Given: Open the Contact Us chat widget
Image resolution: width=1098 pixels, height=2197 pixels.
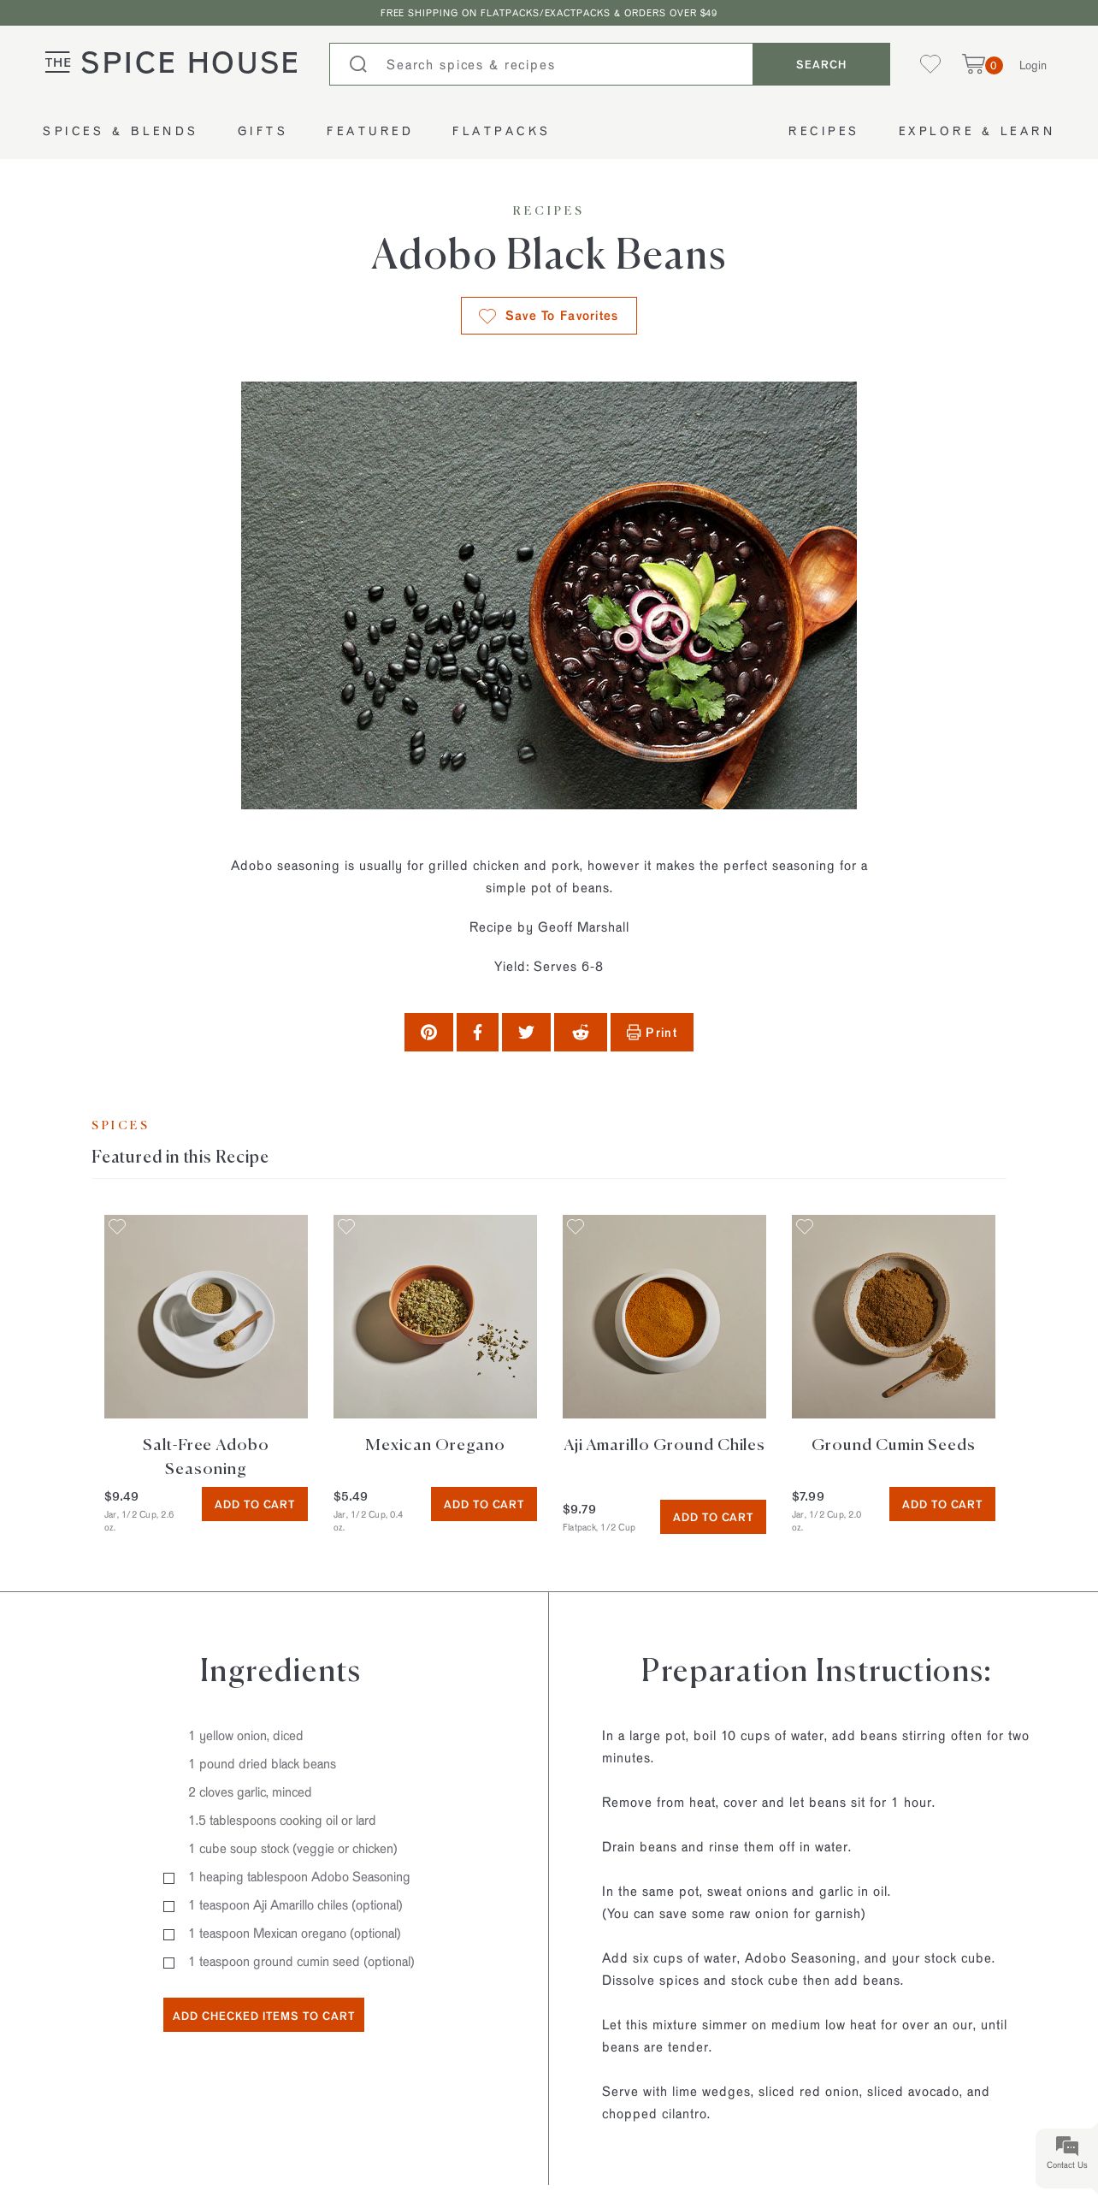Looking at the screenshot, I should (x=1066, y=2153).
